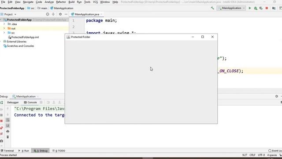
Task: Open the Analyze menu
Action: click(49, 2)
